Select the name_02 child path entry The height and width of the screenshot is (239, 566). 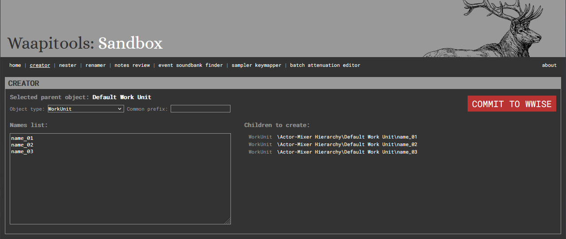pos(347,145)
